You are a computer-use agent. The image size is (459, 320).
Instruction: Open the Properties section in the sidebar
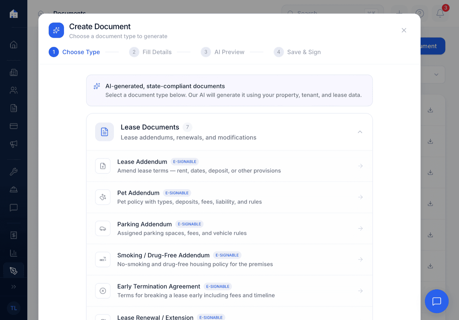13,73
